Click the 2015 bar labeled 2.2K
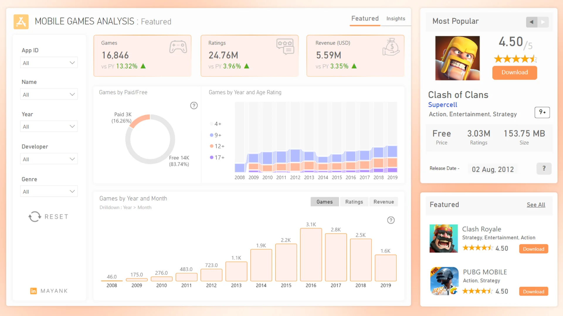 (286, 263)
